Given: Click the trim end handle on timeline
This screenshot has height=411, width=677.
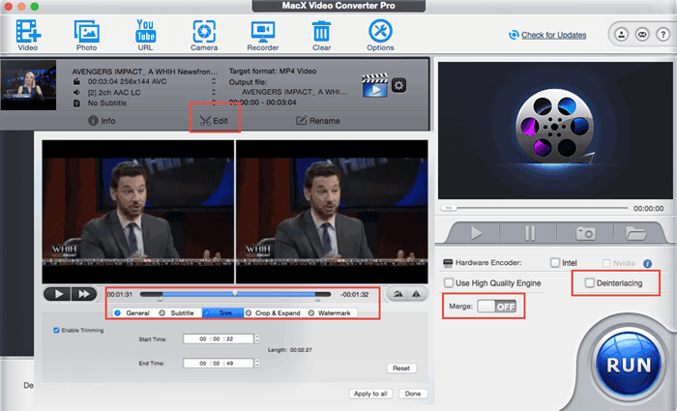Looking at the screenshot, I should [x=318, y=298].
